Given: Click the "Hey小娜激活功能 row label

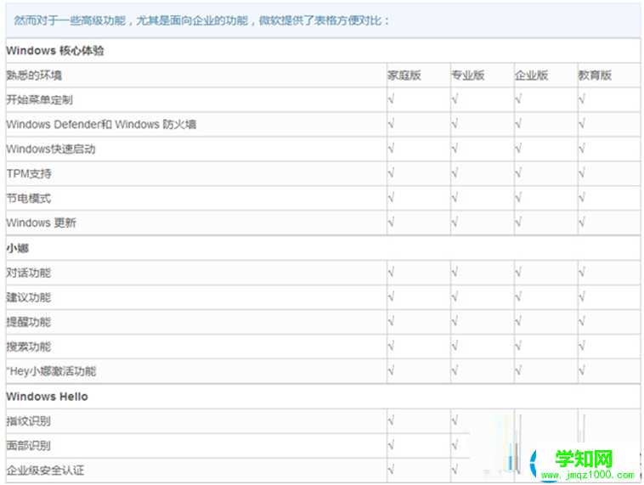Looking at the screenshot, I should (51, 371).
